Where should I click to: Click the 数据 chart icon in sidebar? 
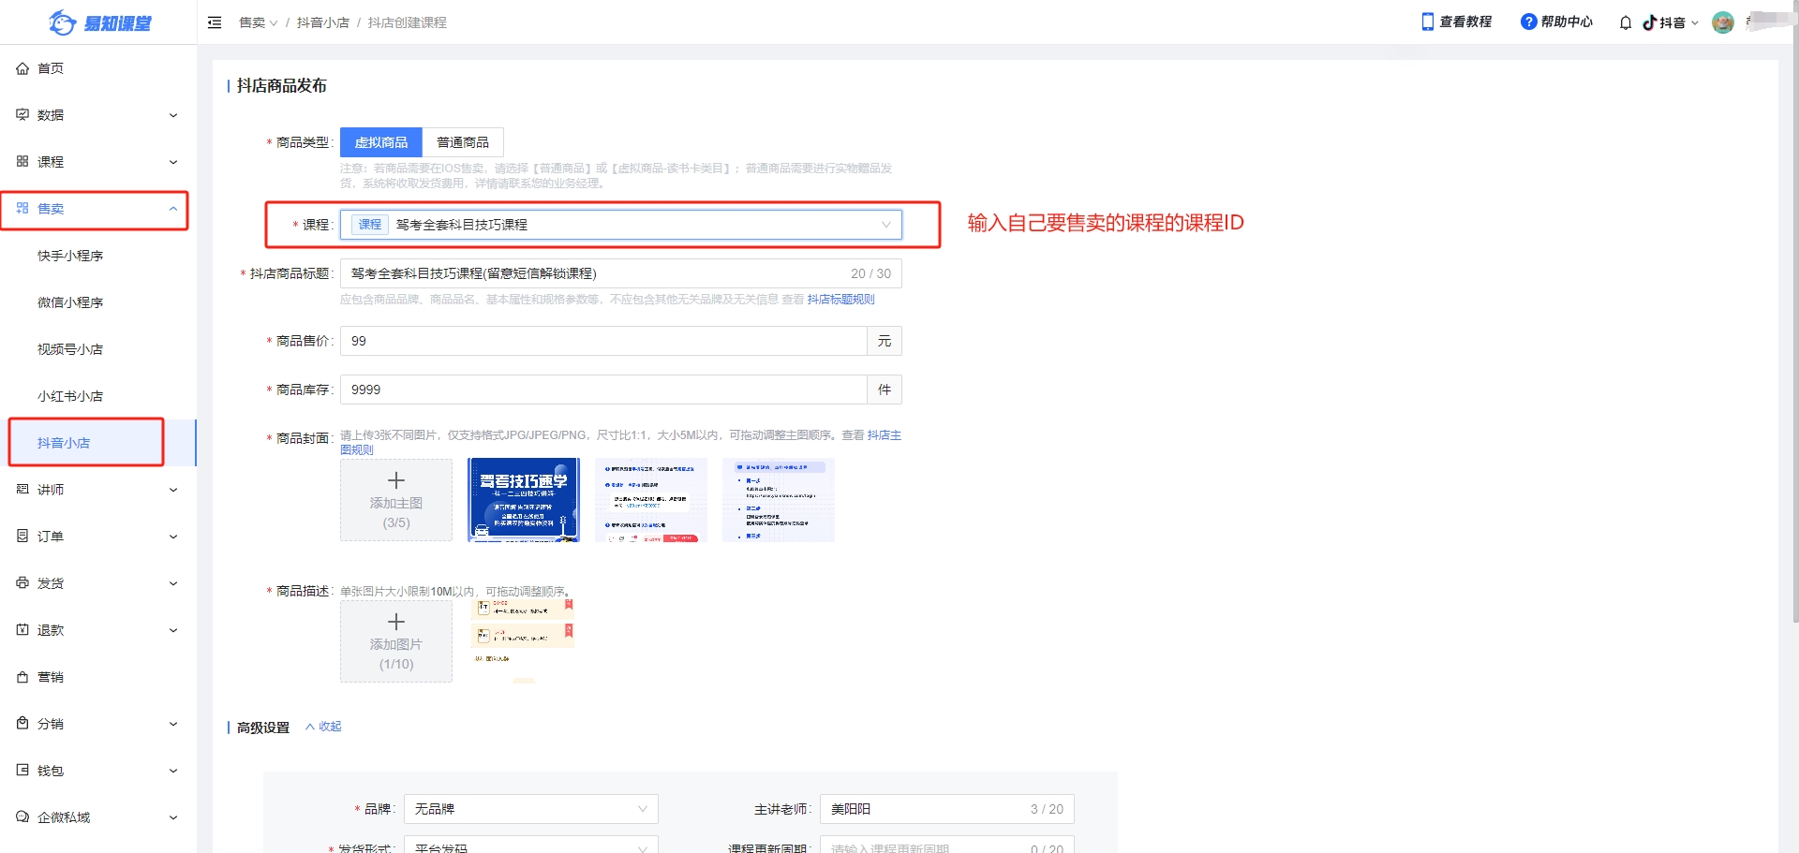point(22,115)
